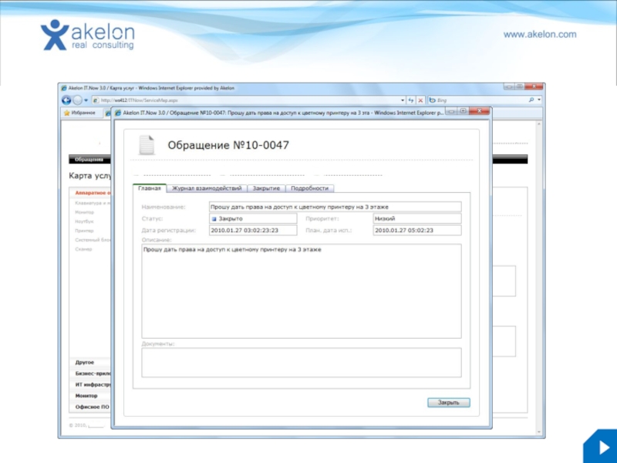Viewport: 617px width, 463px height.
Task: Select Ноутбук in service list
Action: point(85,221)
